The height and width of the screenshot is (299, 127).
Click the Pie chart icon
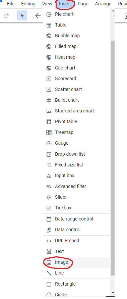[x=49, y=14]
